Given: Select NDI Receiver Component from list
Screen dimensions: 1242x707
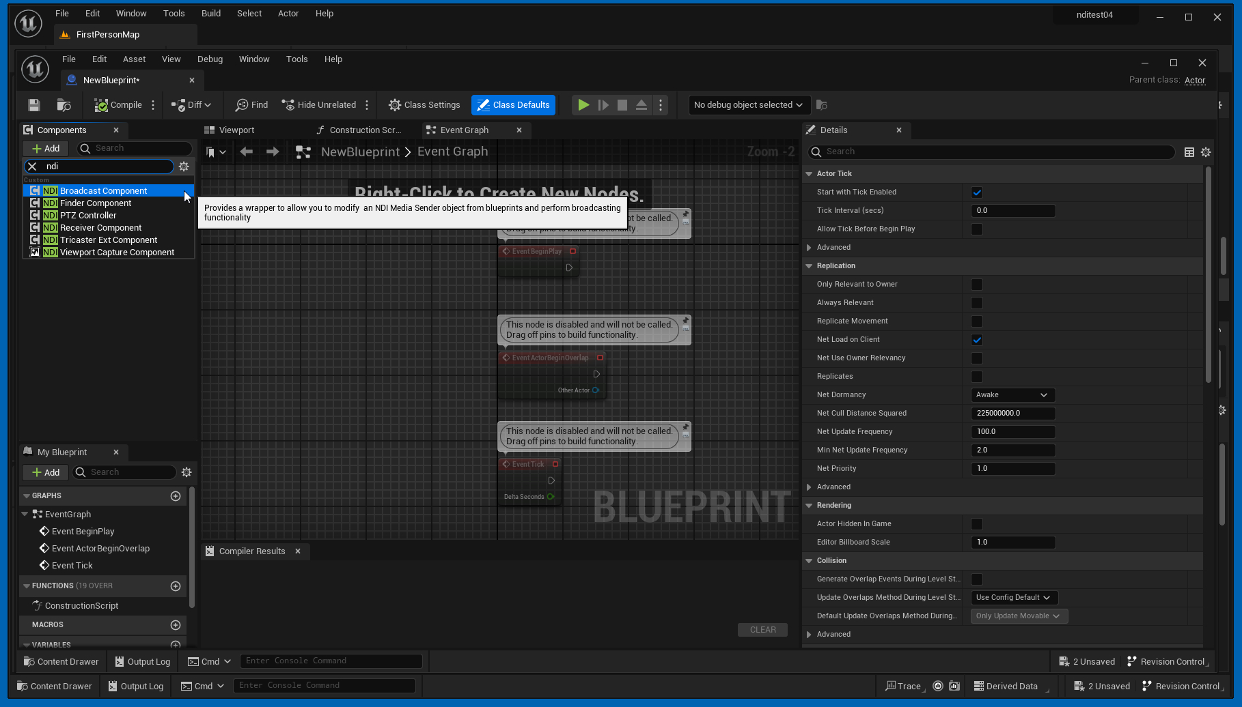Looking at the screenshot, I should pos(100,228).
